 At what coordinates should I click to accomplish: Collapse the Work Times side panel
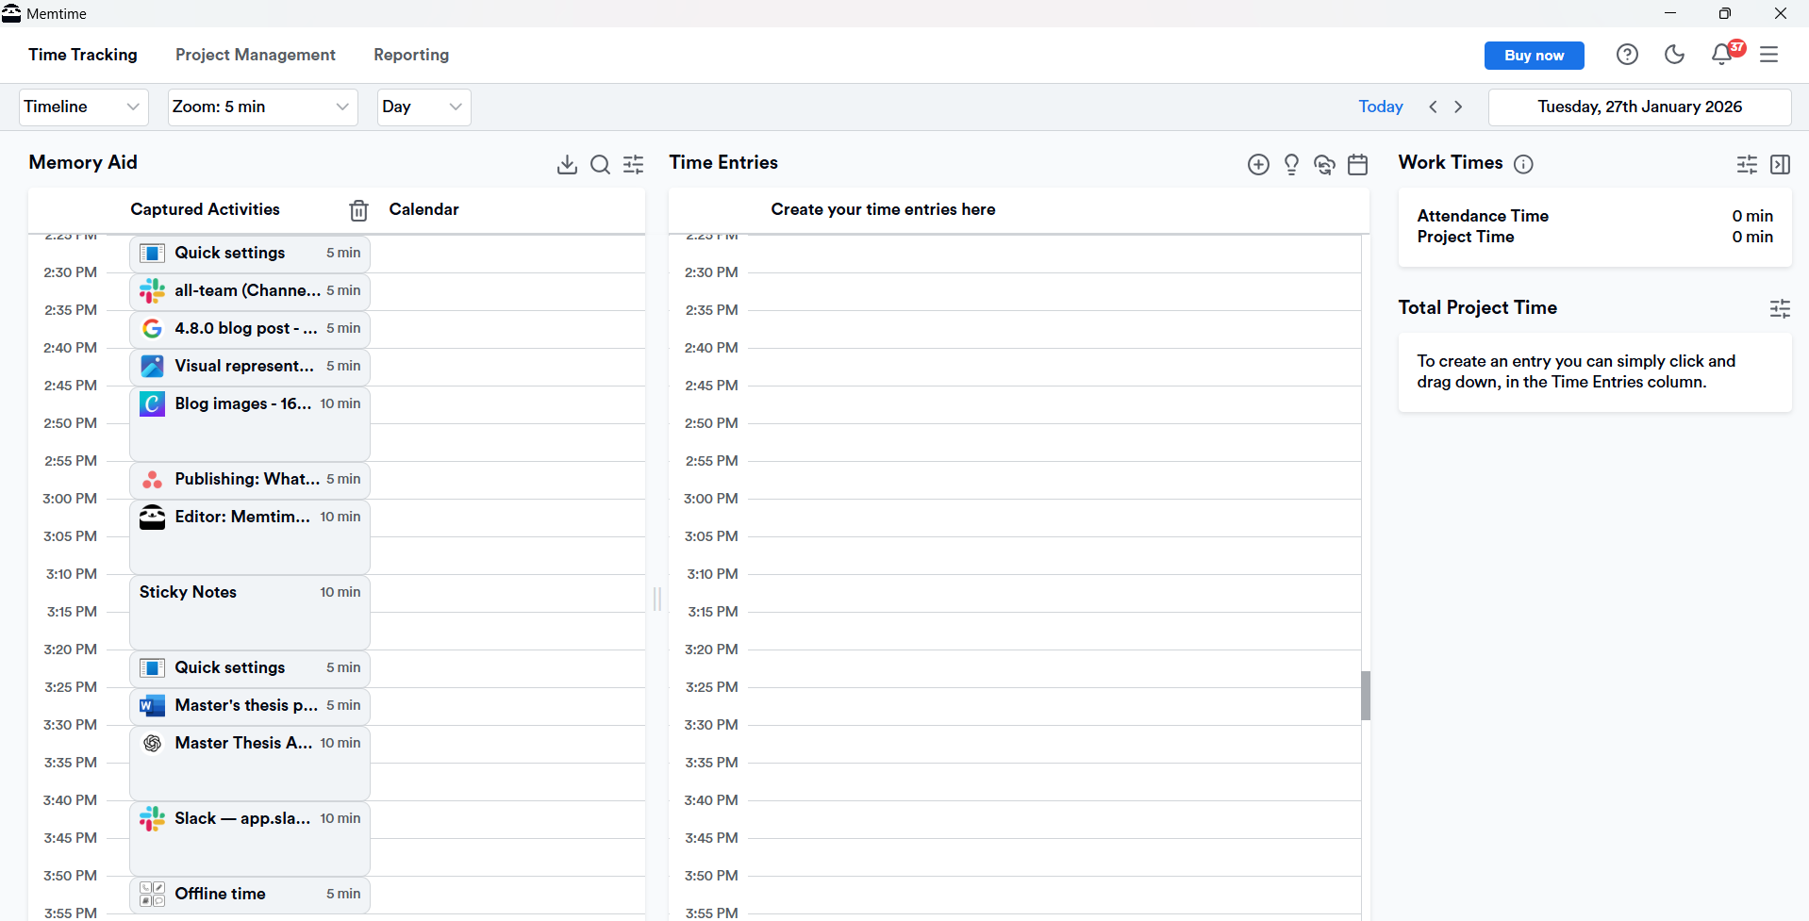1781,164
